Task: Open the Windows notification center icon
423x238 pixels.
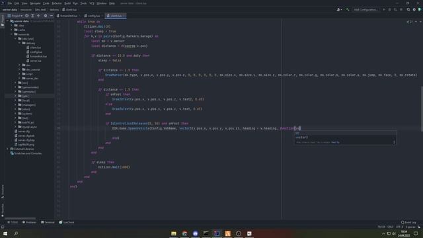Action: click(416, 233)
